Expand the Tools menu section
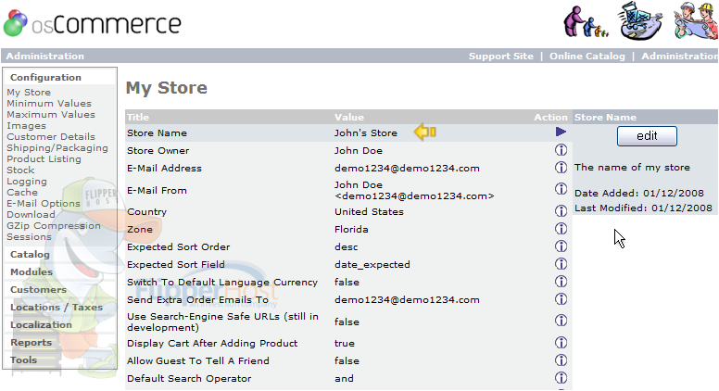Screen dimensions: 719x391 [23, 359]
